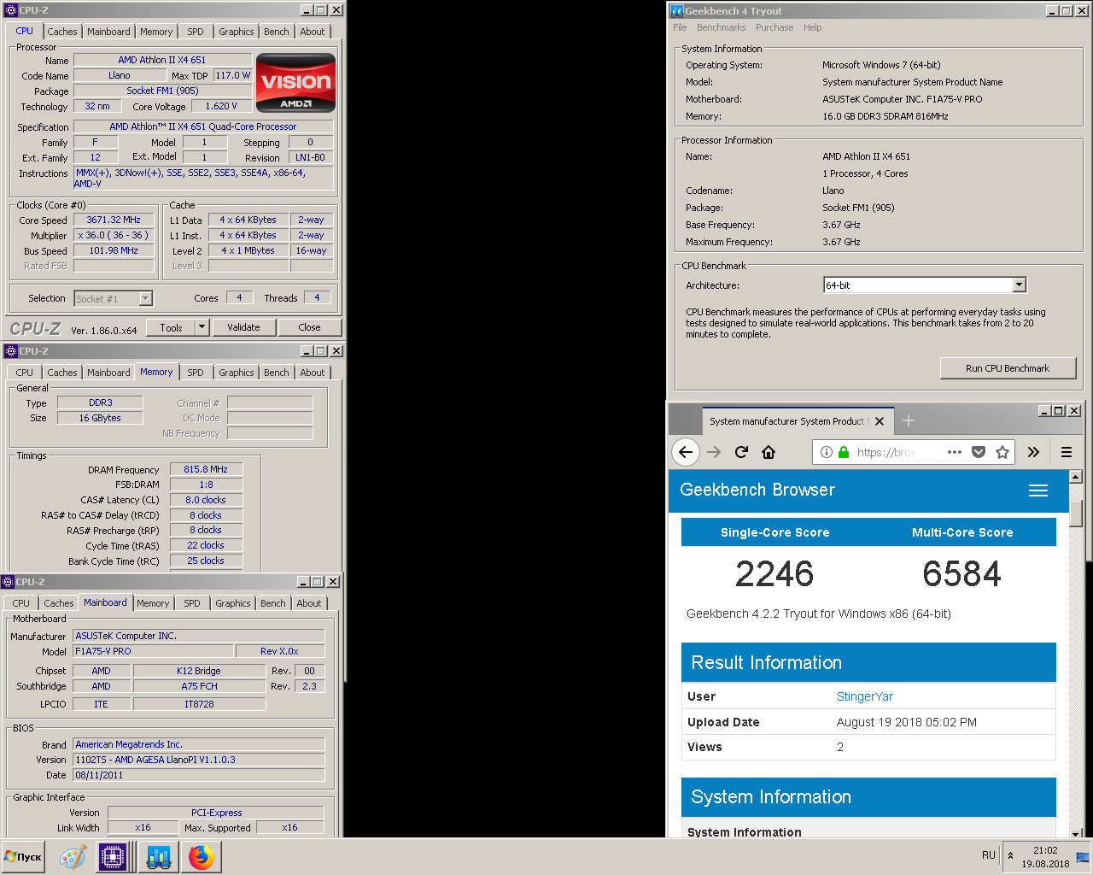Open About tab in top CPU-Z window

[312, 32]
